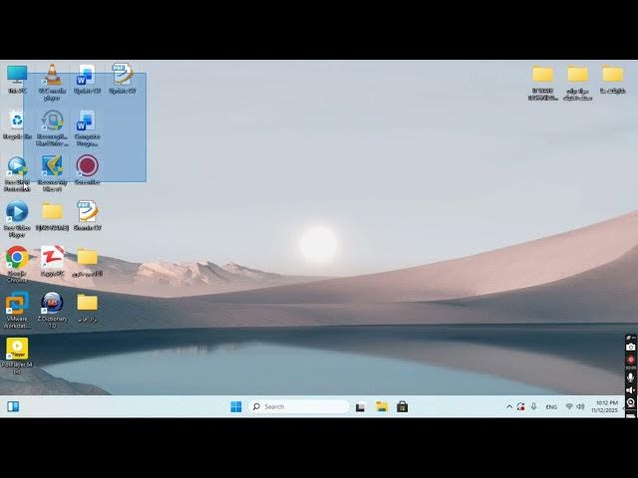This screenshot has height=478, width=638.
Task: Select the This PC desktop icon
Action: pyautogui.click(x=17, y=80)
